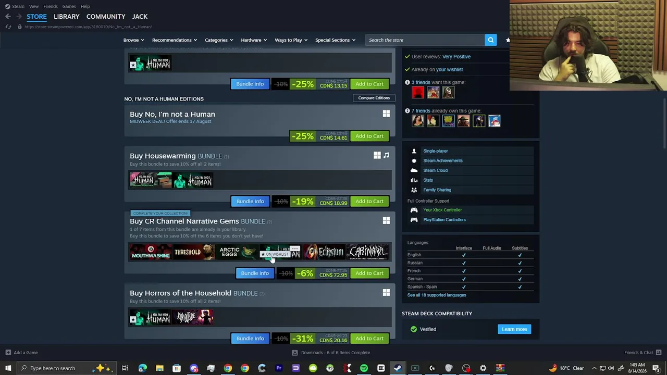667x375 pixels.
Task: Open Bundle Info for CR Channel Narrative Gems
Action: (255, 273)
